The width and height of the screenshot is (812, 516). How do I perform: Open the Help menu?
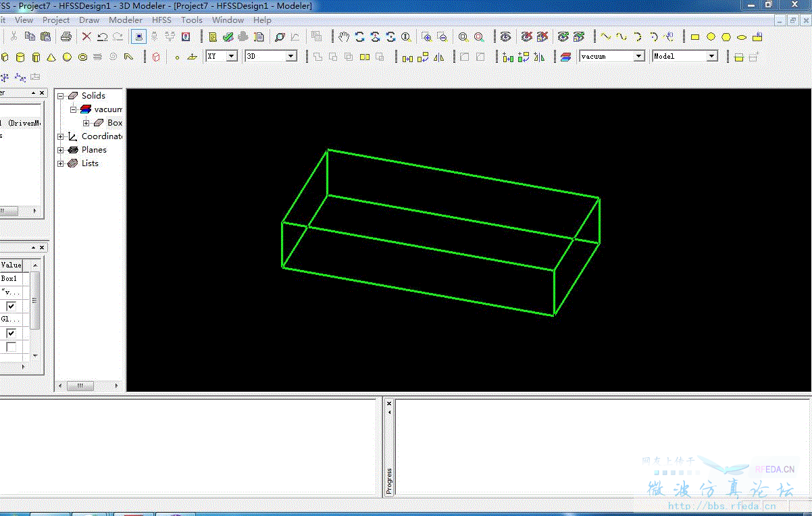coord(262,20)
